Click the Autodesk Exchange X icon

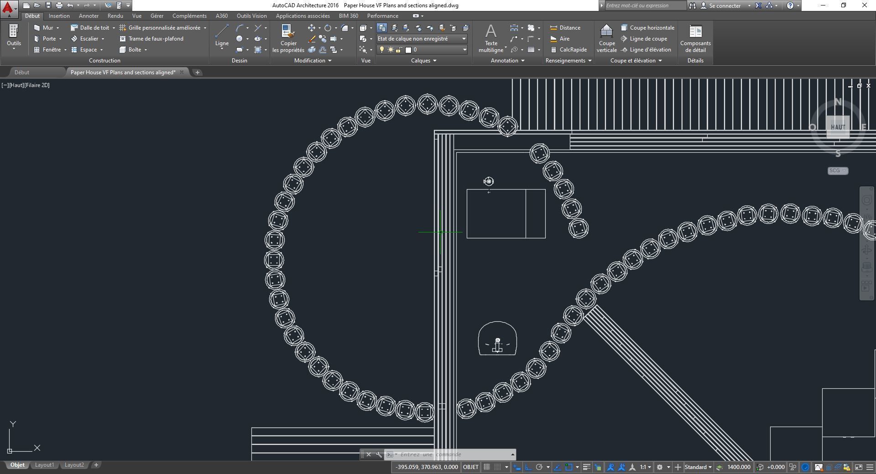click(x=758, y=5)
